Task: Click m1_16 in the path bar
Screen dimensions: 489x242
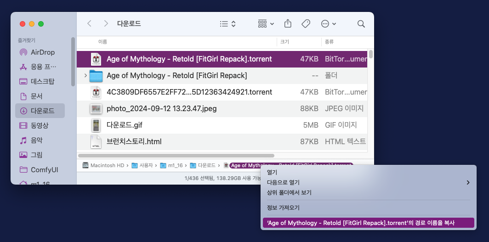Action: [171, 165]
